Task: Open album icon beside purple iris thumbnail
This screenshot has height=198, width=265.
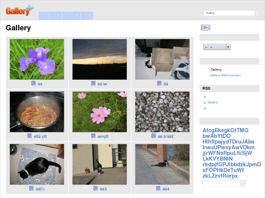Action: (x=34, y=83)
